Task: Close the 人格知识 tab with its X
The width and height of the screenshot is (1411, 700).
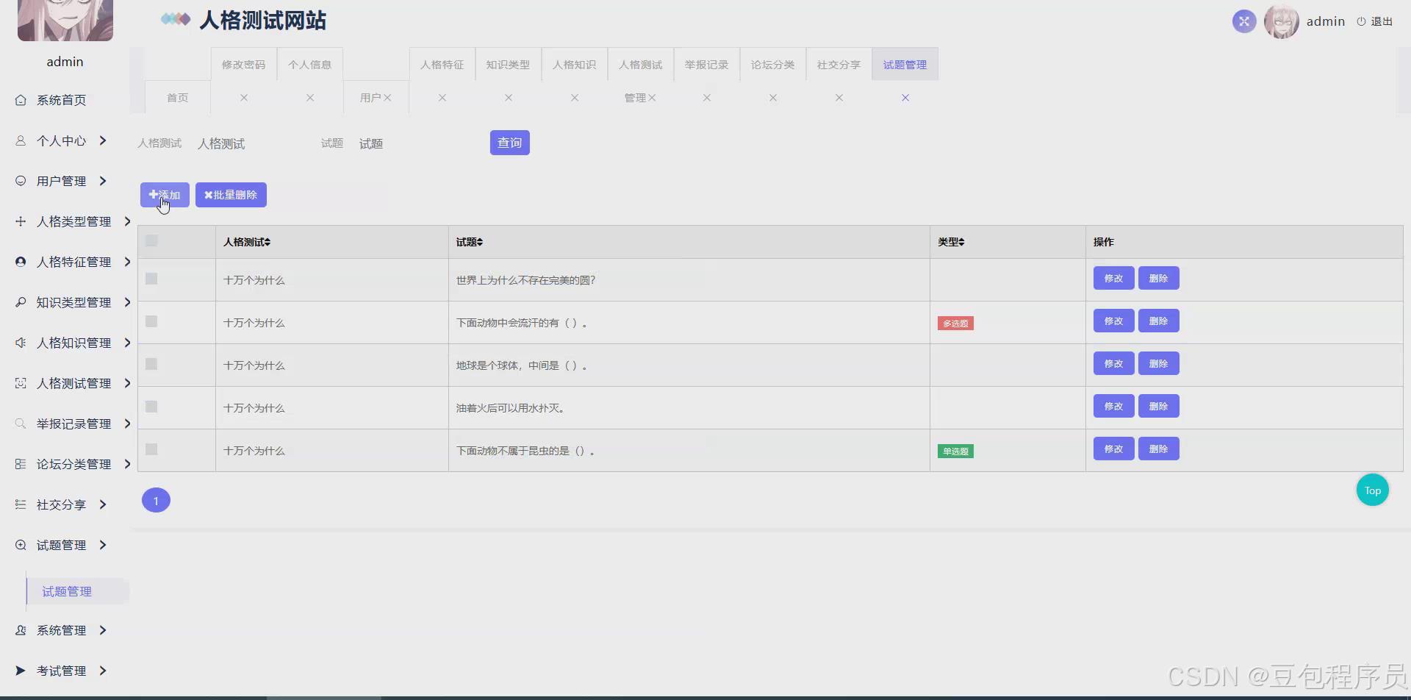Action: tap(575, 98)
